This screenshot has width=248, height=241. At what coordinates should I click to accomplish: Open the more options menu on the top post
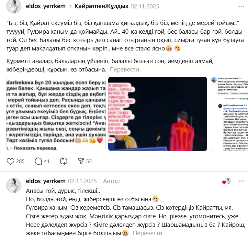click(x=241, y=6)
